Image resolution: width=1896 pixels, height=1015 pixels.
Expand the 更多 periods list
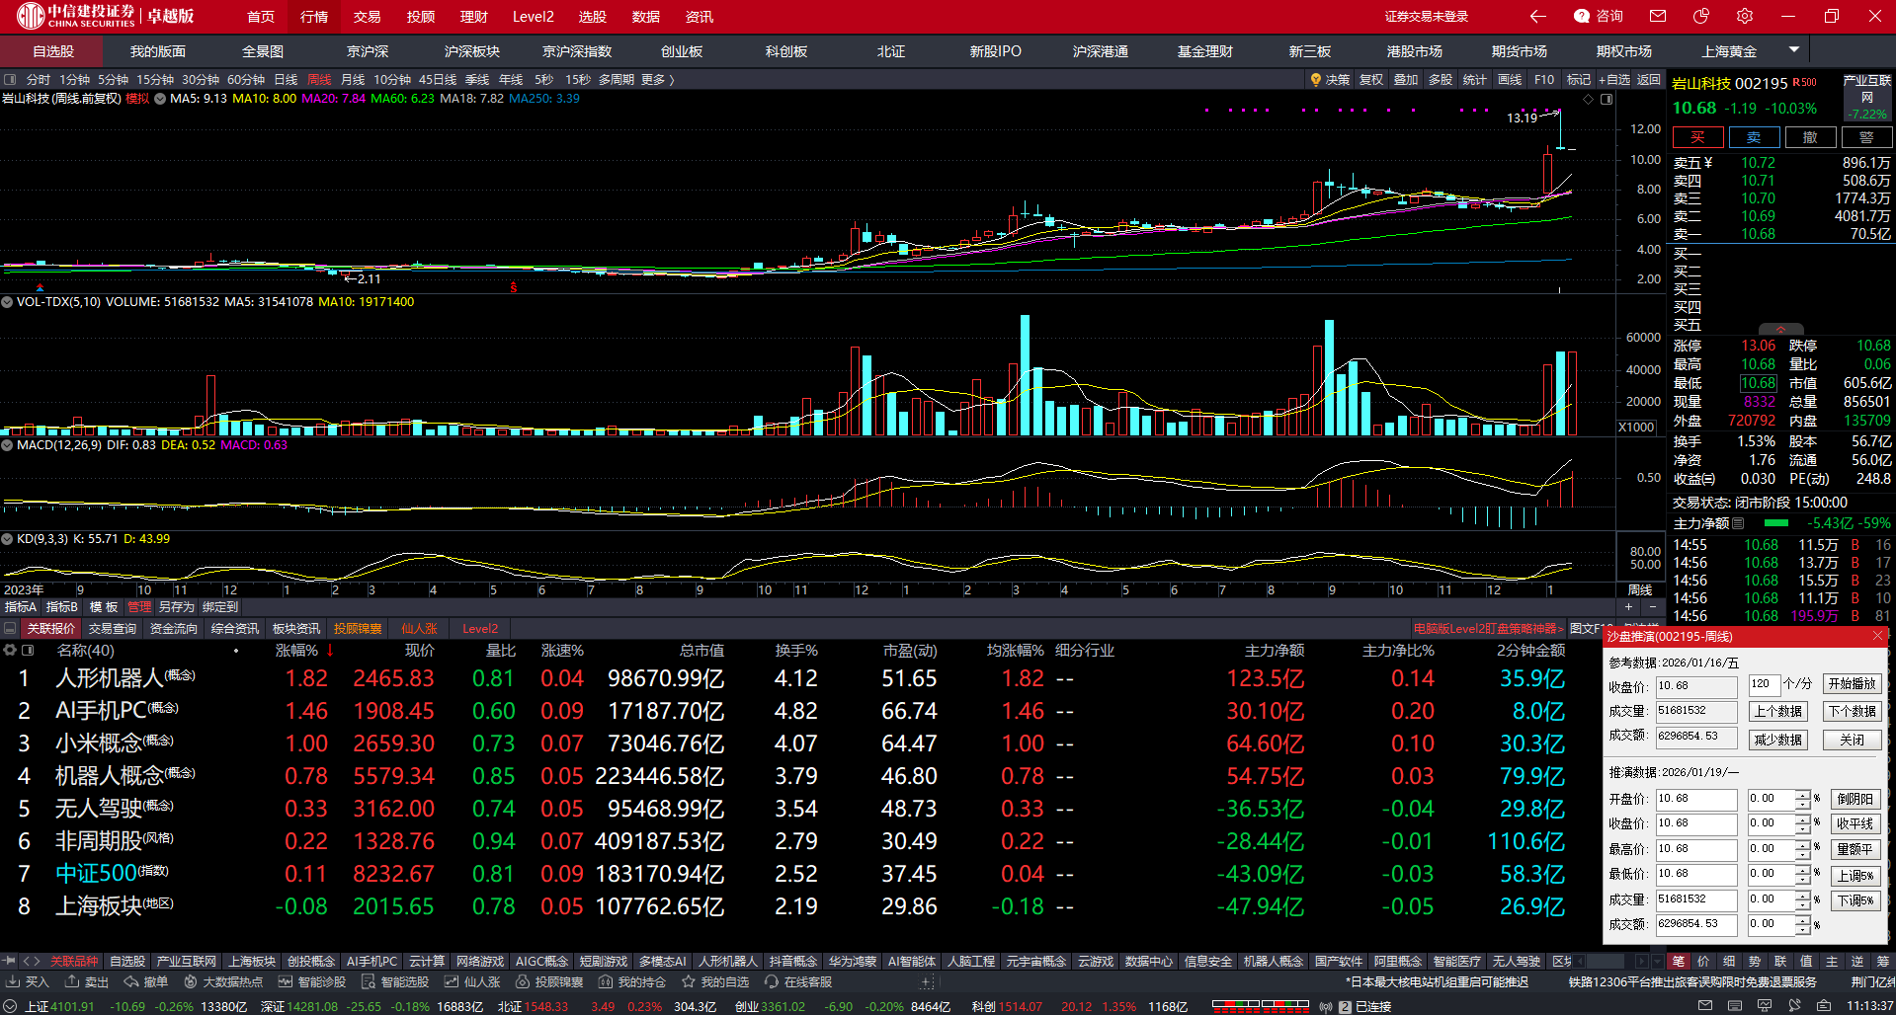click(x=657, y=80)
